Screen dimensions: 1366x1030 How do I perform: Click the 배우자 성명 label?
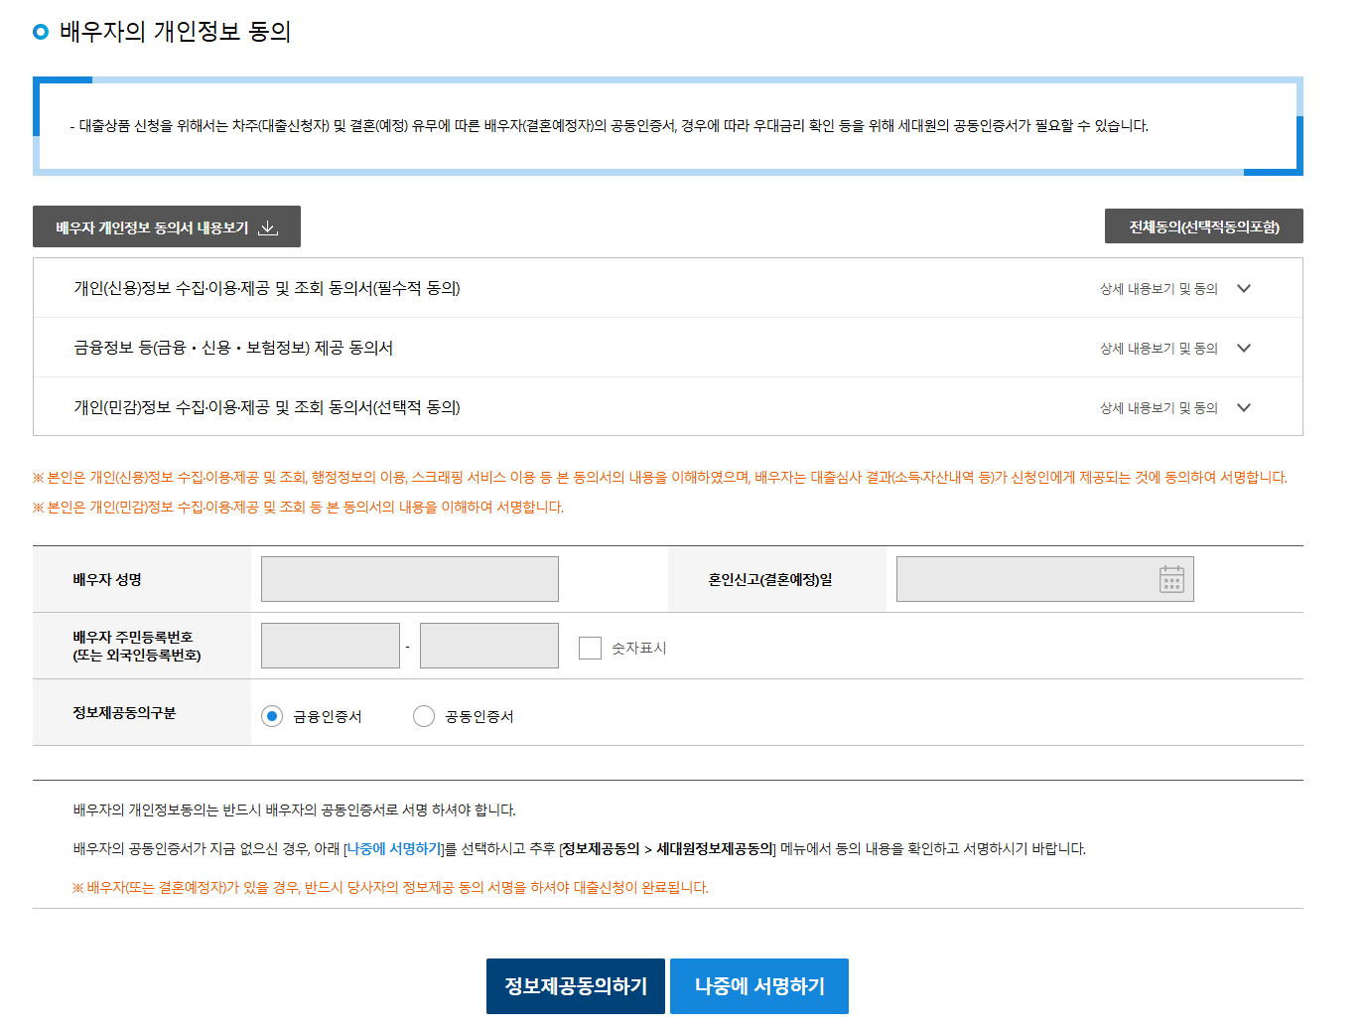coord(107,579)
